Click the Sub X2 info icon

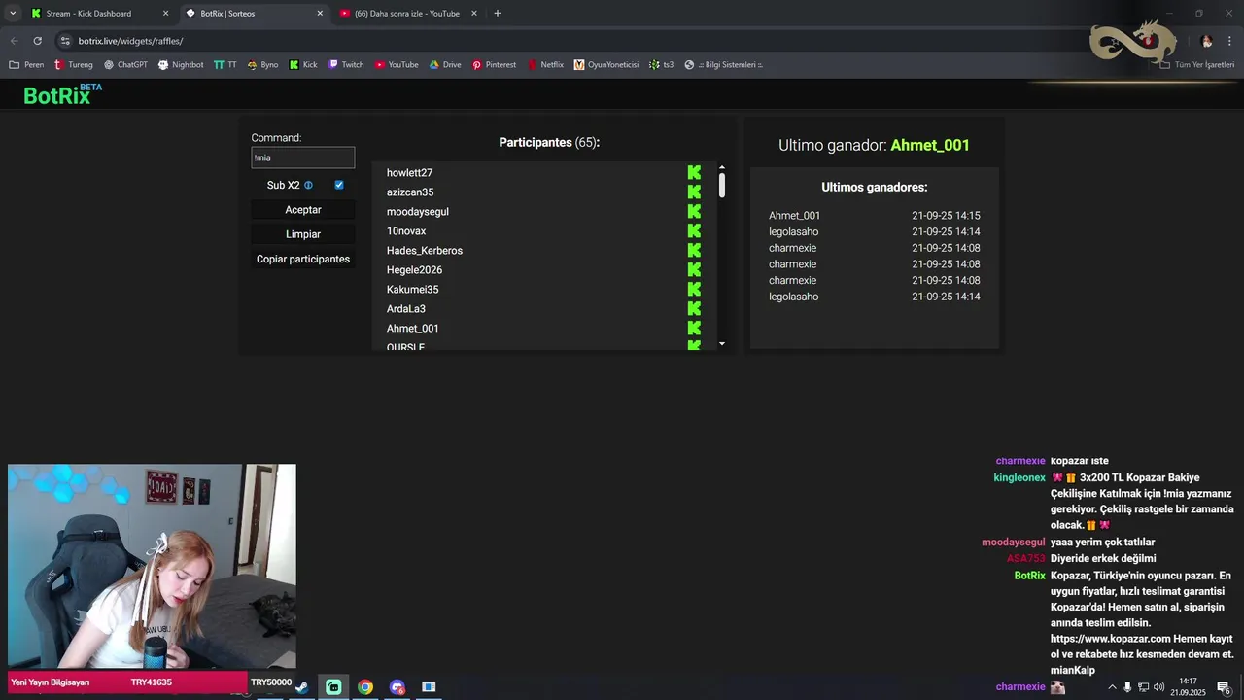click(308, 185)
